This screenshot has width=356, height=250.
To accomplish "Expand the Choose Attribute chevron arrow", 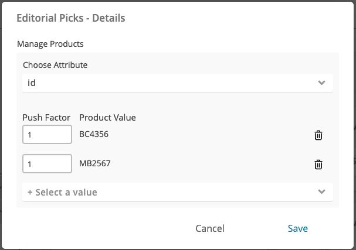I will click(x=321, y=83).
